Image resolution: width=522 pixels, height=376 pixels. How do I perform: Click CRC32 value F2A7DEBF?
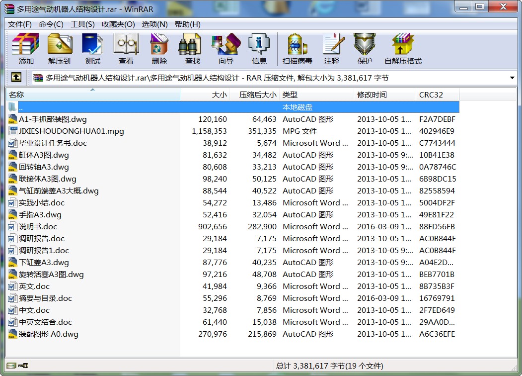point(437,119)
